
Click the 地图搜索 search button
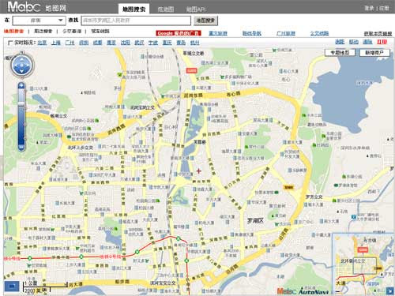(x=205, y=21)
